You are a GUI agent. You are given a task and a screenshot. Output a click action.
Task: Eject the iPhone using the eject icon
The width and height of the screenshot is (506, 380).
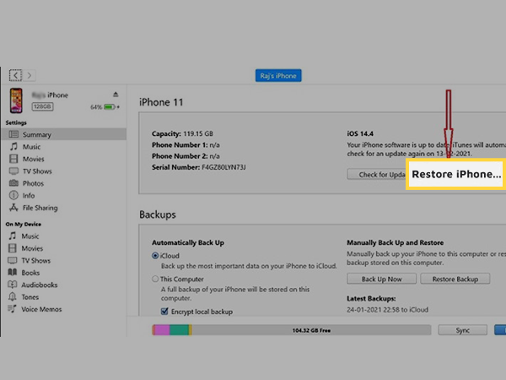(116, 95)
